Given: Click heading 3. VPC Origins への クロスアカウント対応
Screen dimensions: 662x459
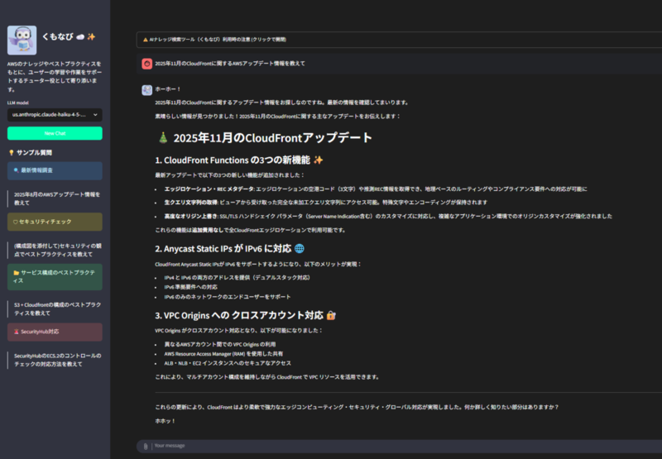Looking at the screenshot, I should [239, 316].
